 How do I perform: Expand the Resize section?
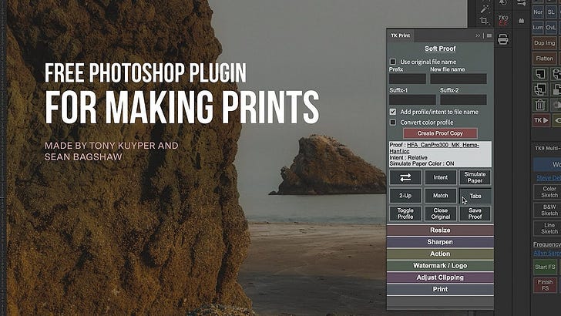click(x=440, y=230)
